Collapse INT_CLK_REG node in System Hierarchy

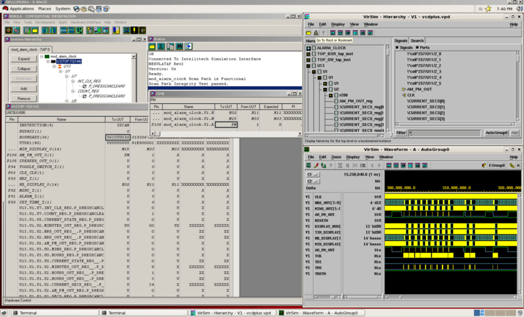[x=73, y=81]
